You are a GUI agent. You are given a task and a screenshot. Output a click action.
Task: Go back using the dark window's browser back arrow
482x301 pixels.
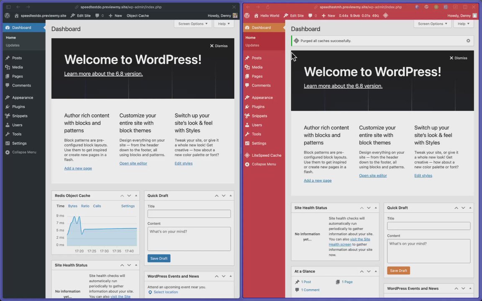pyautogui.click(x=18, y=7)
